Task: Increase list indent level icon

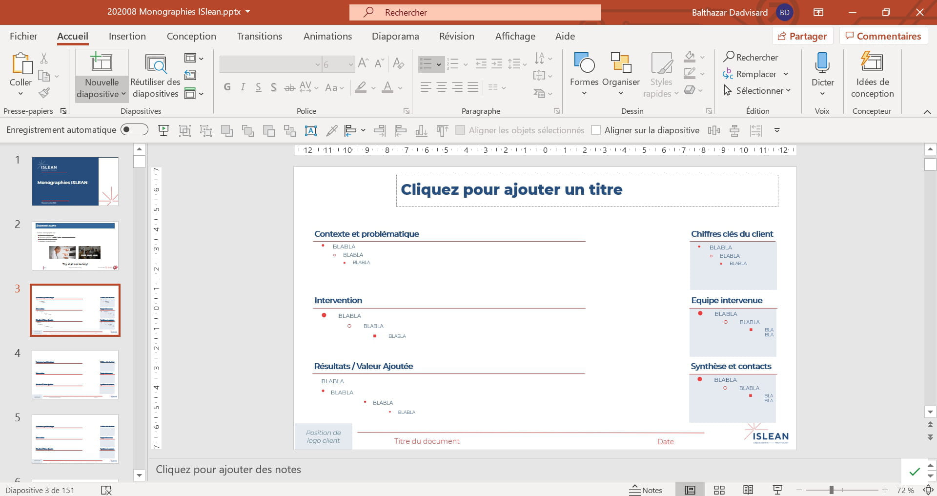Action: [x=497, y=63]
